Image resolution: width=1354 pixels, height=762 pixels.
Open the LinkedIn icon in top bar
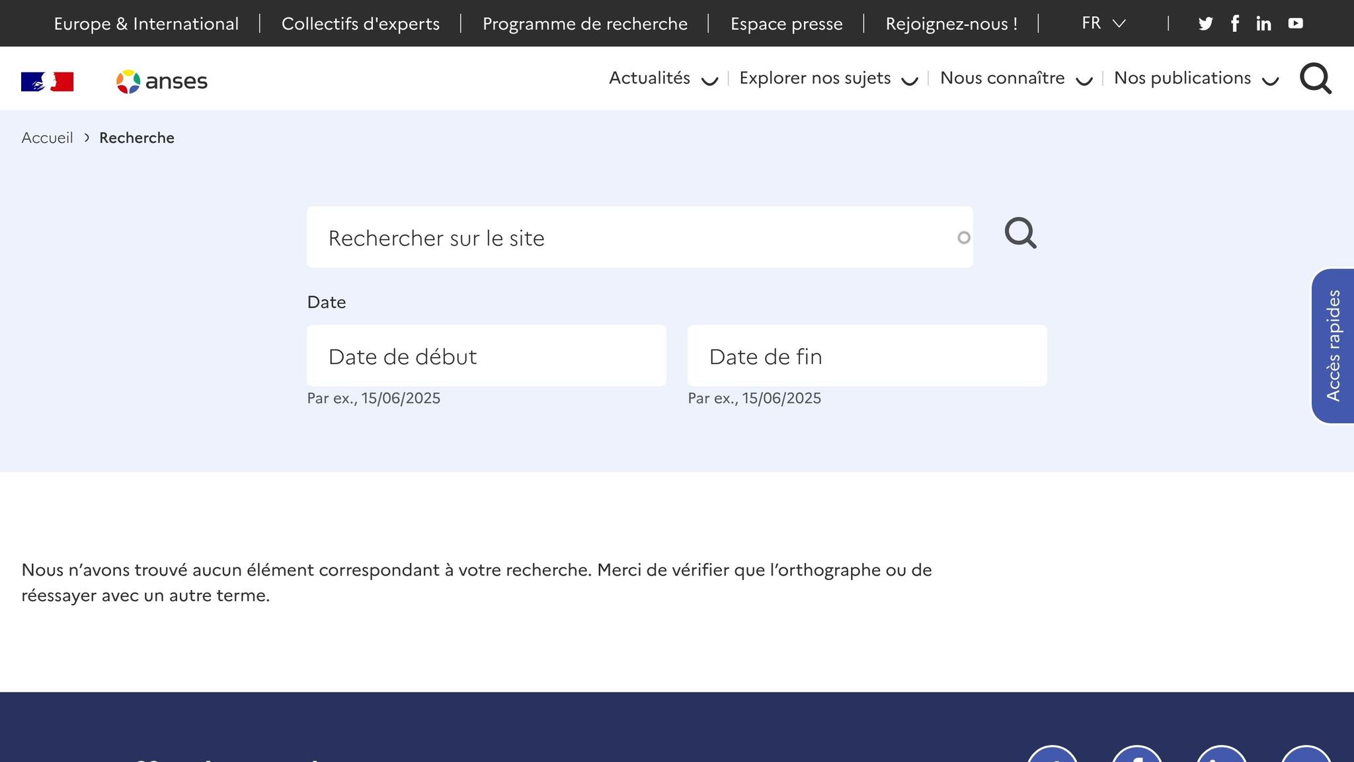(x=1263, y=24)
